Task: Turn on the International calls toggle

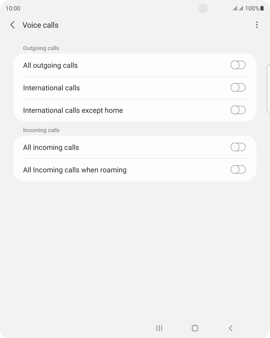Action: [x=238, y=88]
